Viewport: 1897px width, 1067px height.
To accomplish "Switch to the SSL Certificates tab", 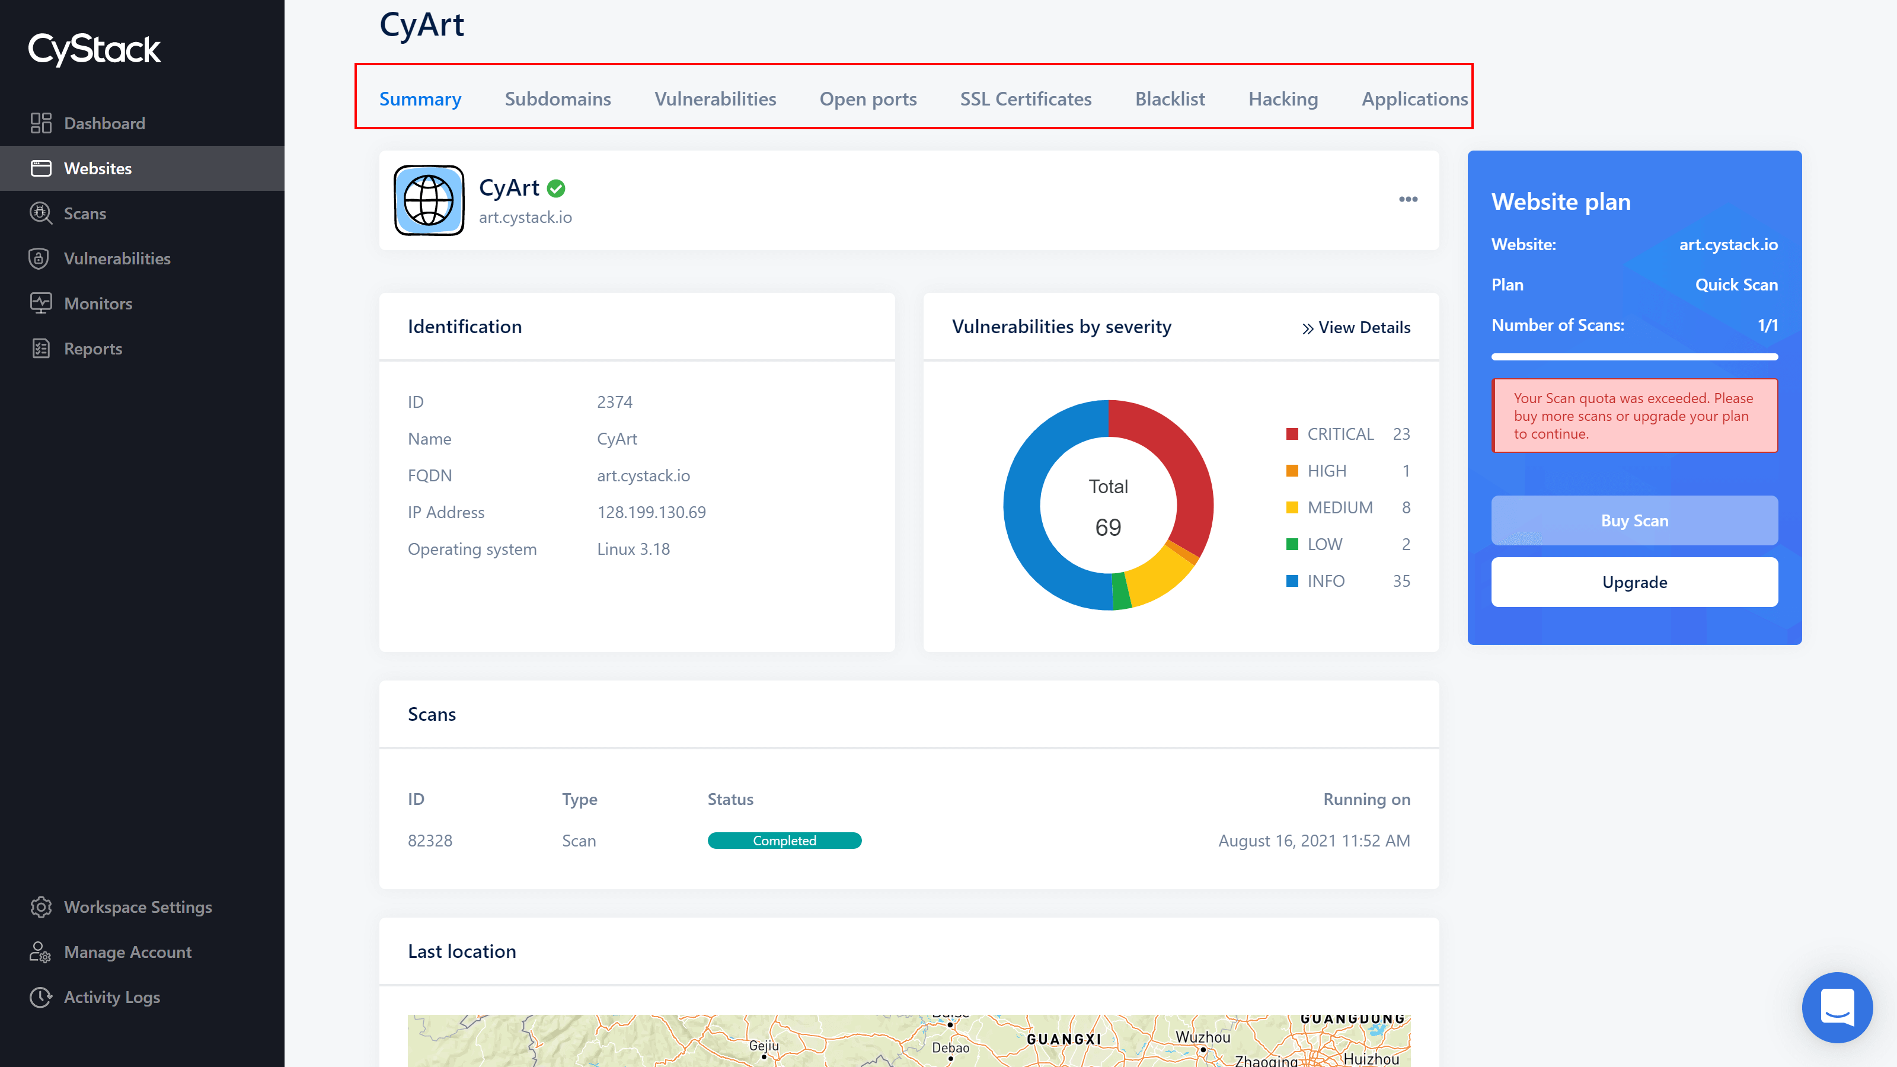I will (1026, 98).
